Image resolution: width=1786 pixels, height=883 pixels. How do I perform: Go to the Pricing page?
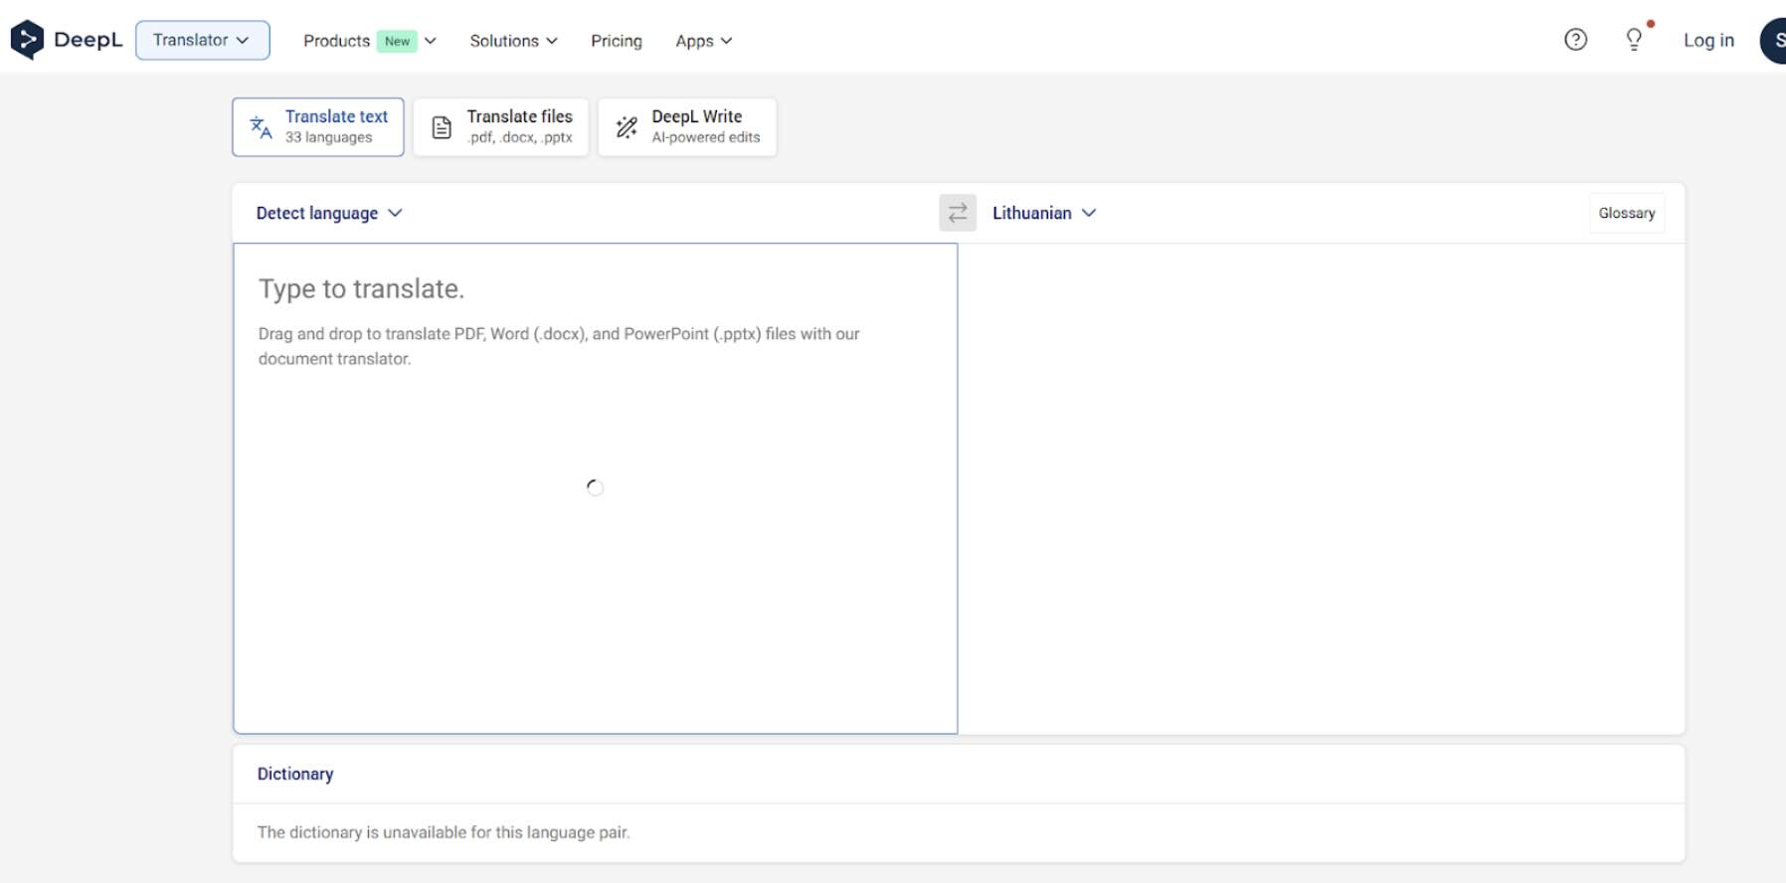tap(616, 41)
